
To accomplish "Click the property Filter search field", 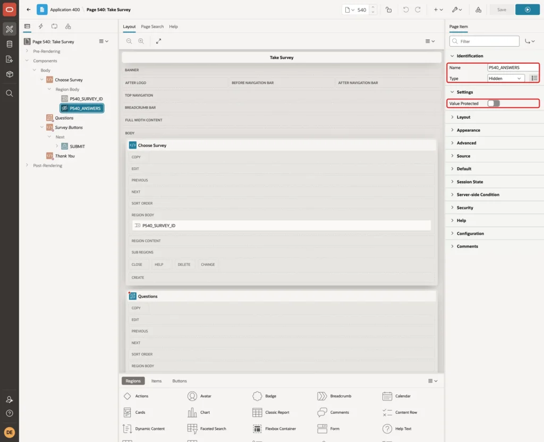I will pos(484,41).
